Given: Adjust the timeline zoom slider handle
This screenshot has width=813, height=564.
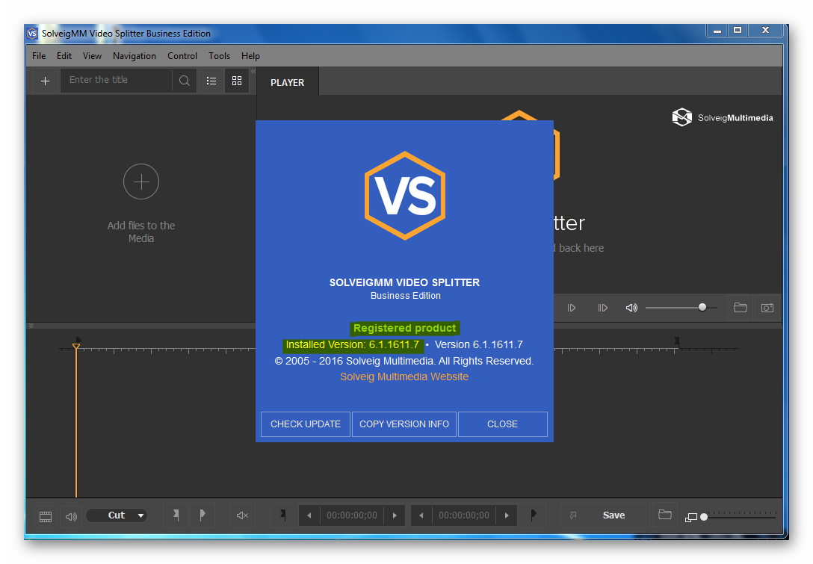Looking at the screenshot, I should (704, 517).
